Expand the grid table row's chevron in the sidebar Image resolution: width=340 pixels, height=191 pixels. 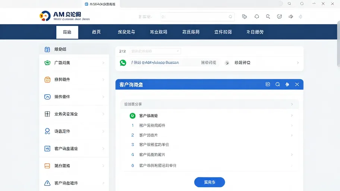pos(103,114)
